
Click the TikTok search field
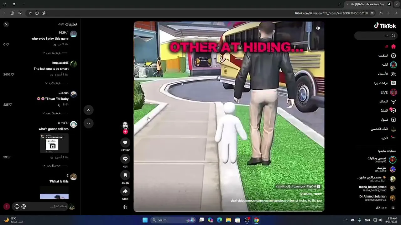[x=375, y=36]
